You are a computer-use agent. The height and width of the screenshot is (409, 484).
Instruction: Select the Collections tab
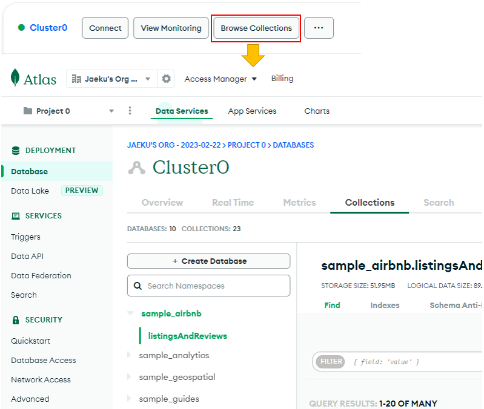point(370,203)
